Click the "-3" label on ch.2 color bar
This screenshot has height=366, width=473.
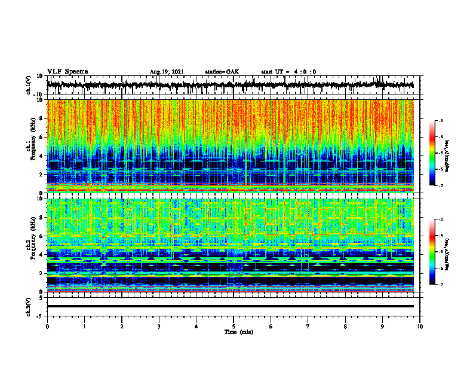[x=440, y=219]
